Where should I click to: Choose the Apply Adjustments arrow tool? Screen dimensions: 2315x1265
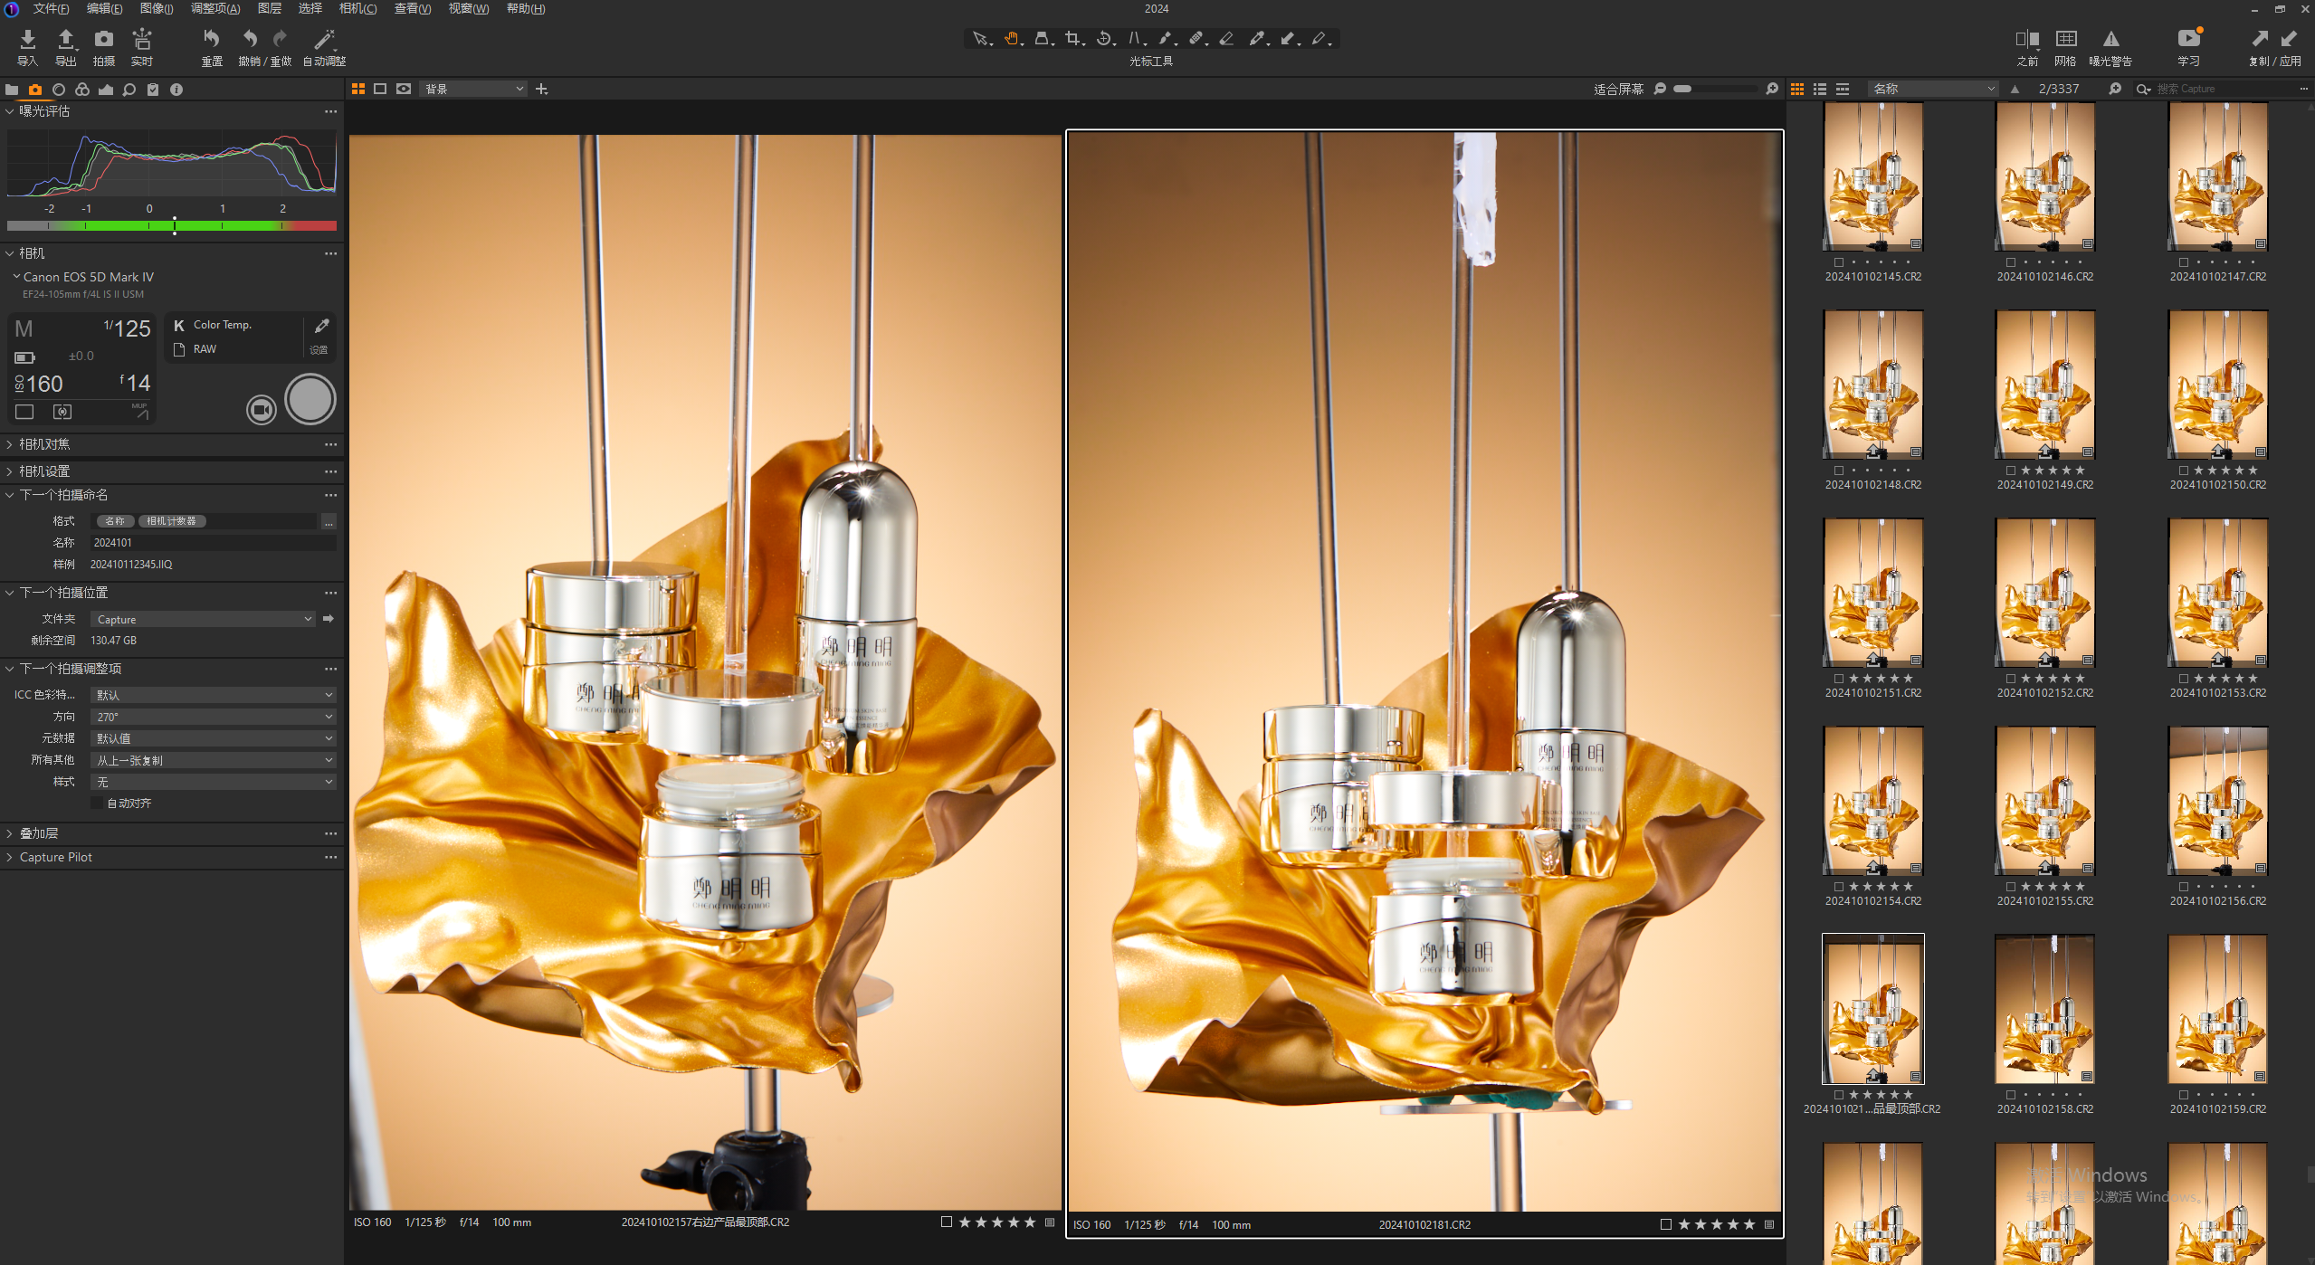click(x=1289, y=38)
